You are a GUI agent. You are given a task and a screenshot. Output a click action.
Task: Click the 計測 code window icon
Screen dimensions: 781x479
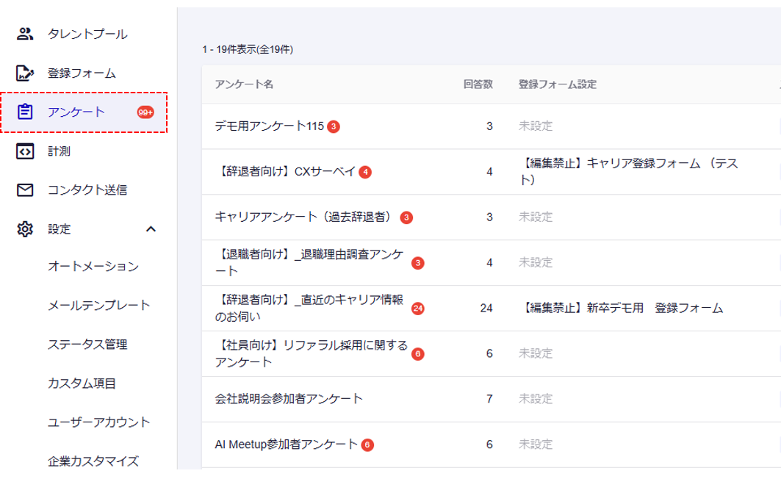click(26, 151)
